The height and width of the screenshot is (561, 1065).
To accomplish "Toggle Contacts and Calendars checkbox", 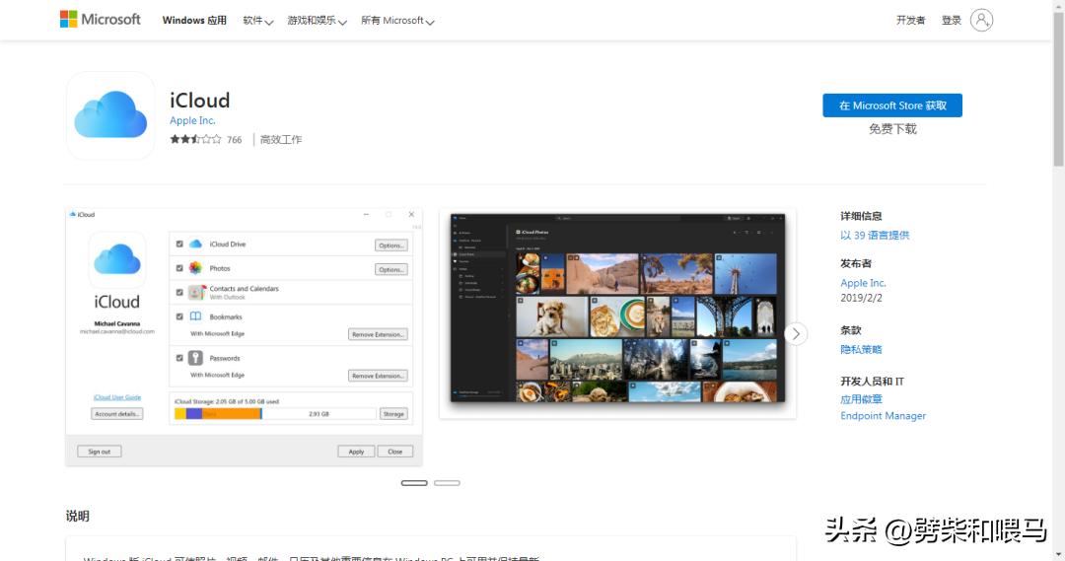I will tap(179, 293).
